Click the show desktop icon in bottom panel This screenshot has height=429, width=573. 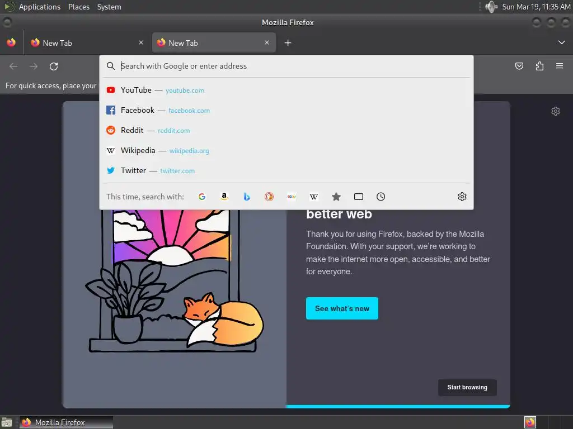coord(7,422)
